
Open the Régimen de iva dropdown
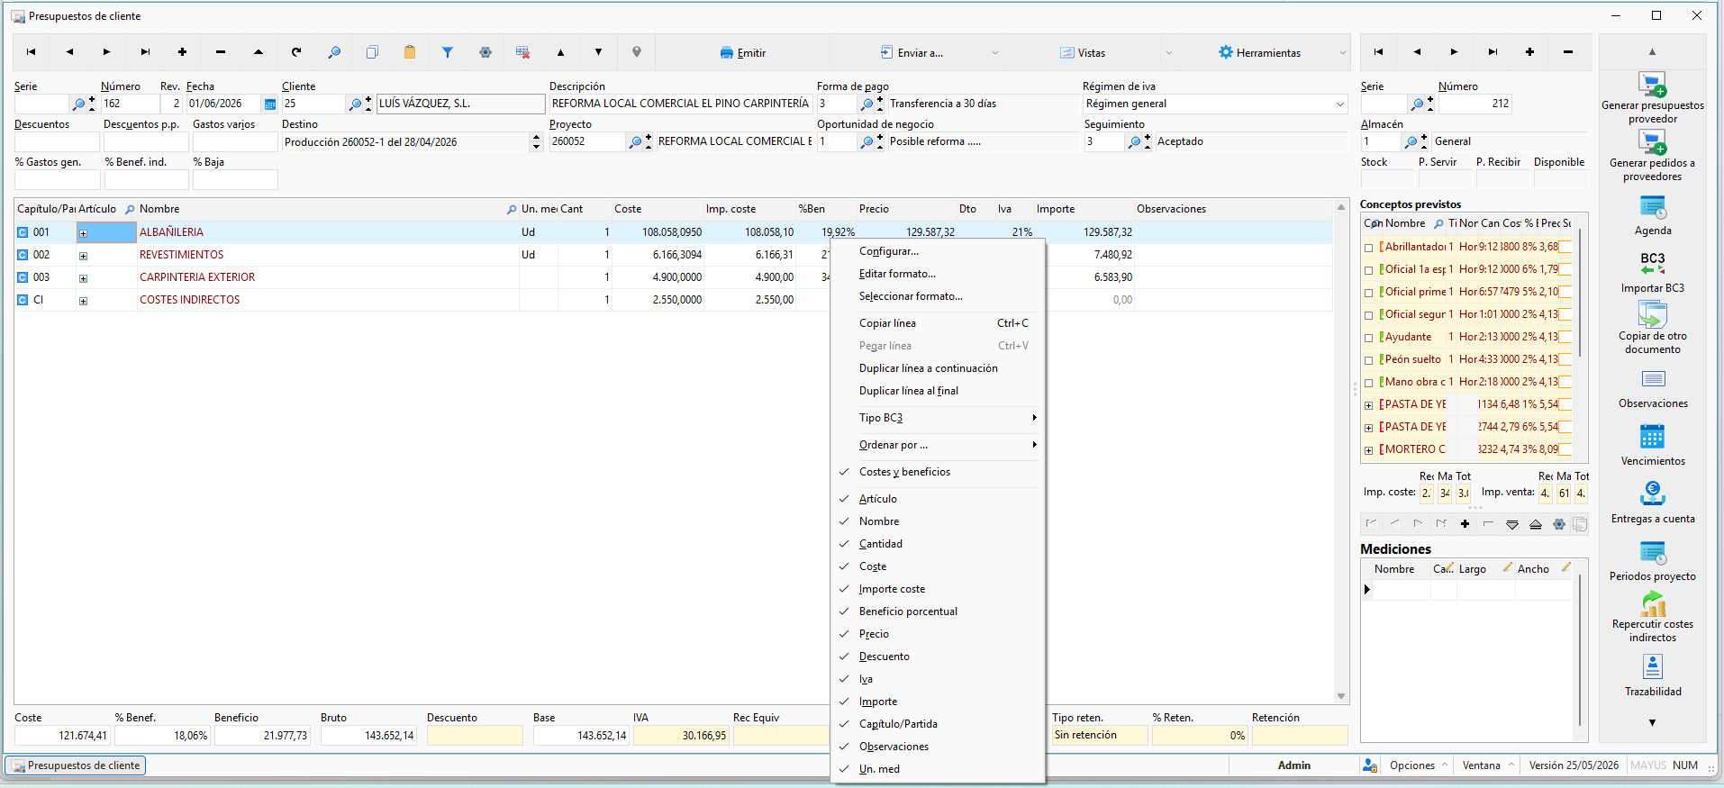1340,104
